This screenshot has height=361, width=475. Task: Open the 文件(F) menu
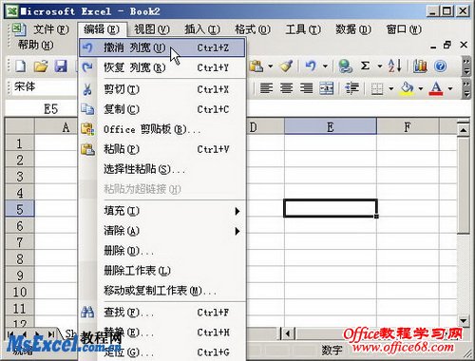tap(51, 29)
